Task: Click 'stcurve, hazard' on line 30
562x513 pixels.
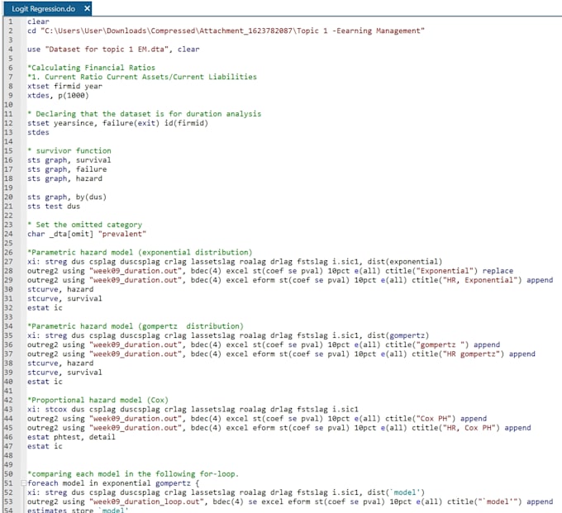Action: 60,289
